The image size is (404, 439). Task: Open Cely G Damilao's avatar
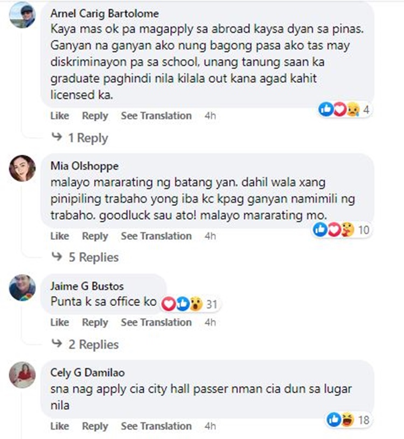pos(23,375)
